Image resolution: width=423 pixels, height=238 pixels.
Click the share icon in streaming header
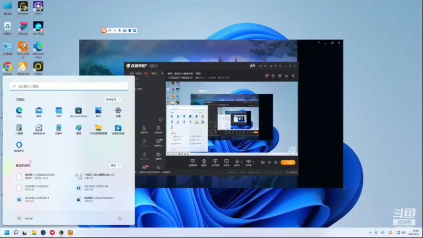click(293, 76)
